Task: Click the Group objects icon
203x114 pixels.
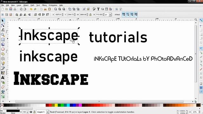Action: coord(84,9)
